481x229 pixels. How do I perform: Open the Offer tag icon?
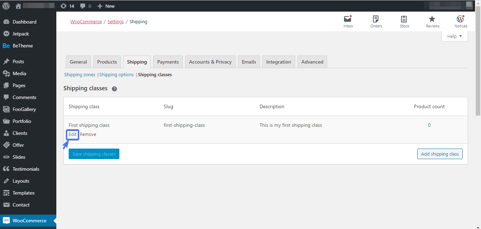pyautogui.click(x=6, y=145)
